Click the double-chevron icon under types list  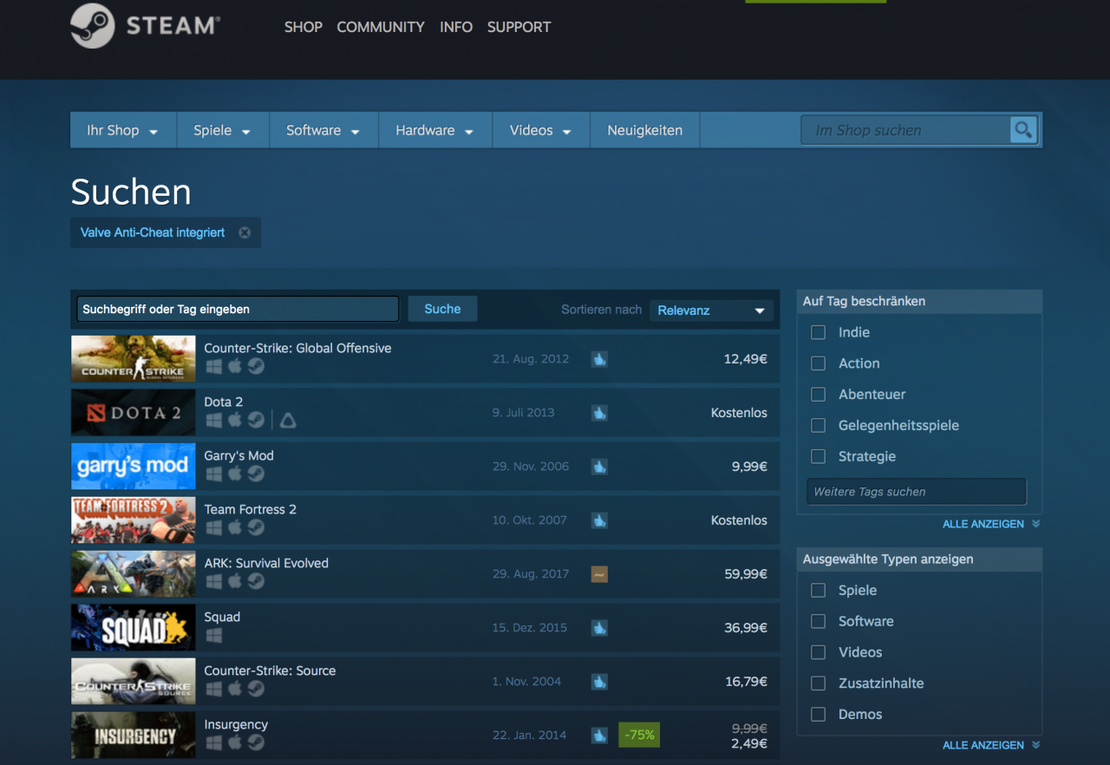point(1035,745)
